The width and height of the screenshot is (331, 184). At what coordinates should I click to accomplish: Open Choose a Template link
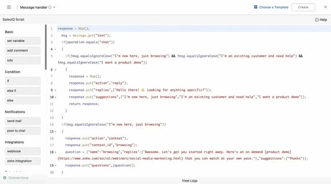tap(273, 7)
